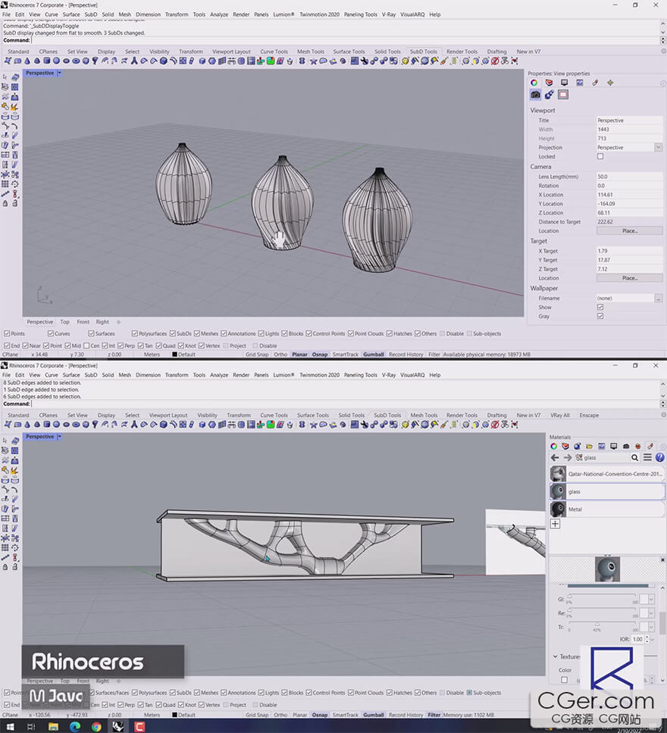Toggle Sub-objects filter in lower window

tap(469, 693)
